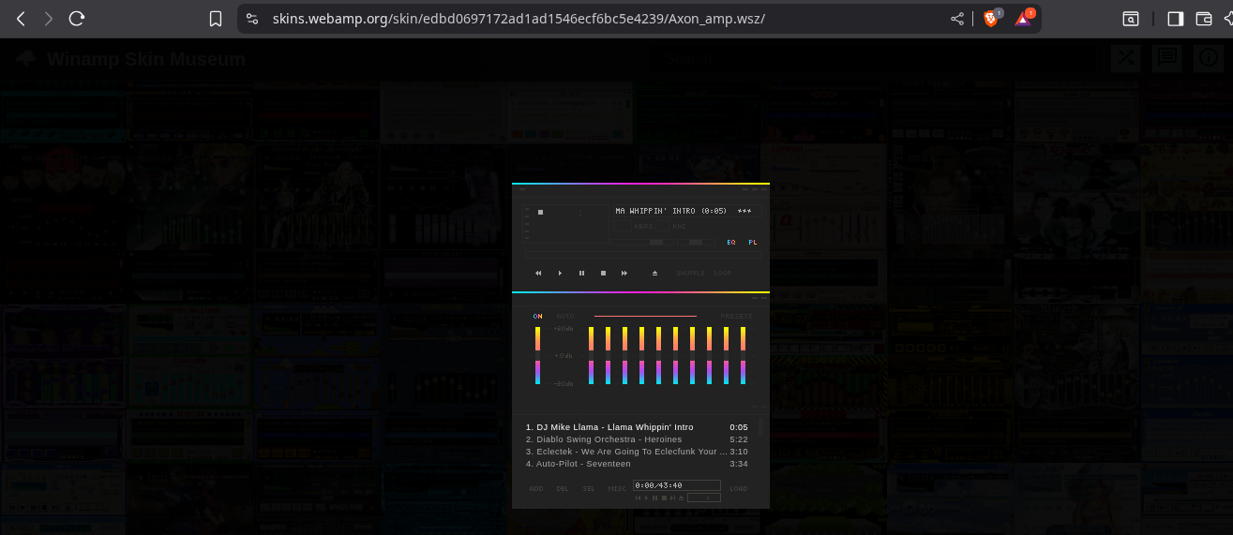The width and height of the screenshot is (1233, 535).
Task: Click the seek position bar above playback controls
Action: (x=642, y=255)
